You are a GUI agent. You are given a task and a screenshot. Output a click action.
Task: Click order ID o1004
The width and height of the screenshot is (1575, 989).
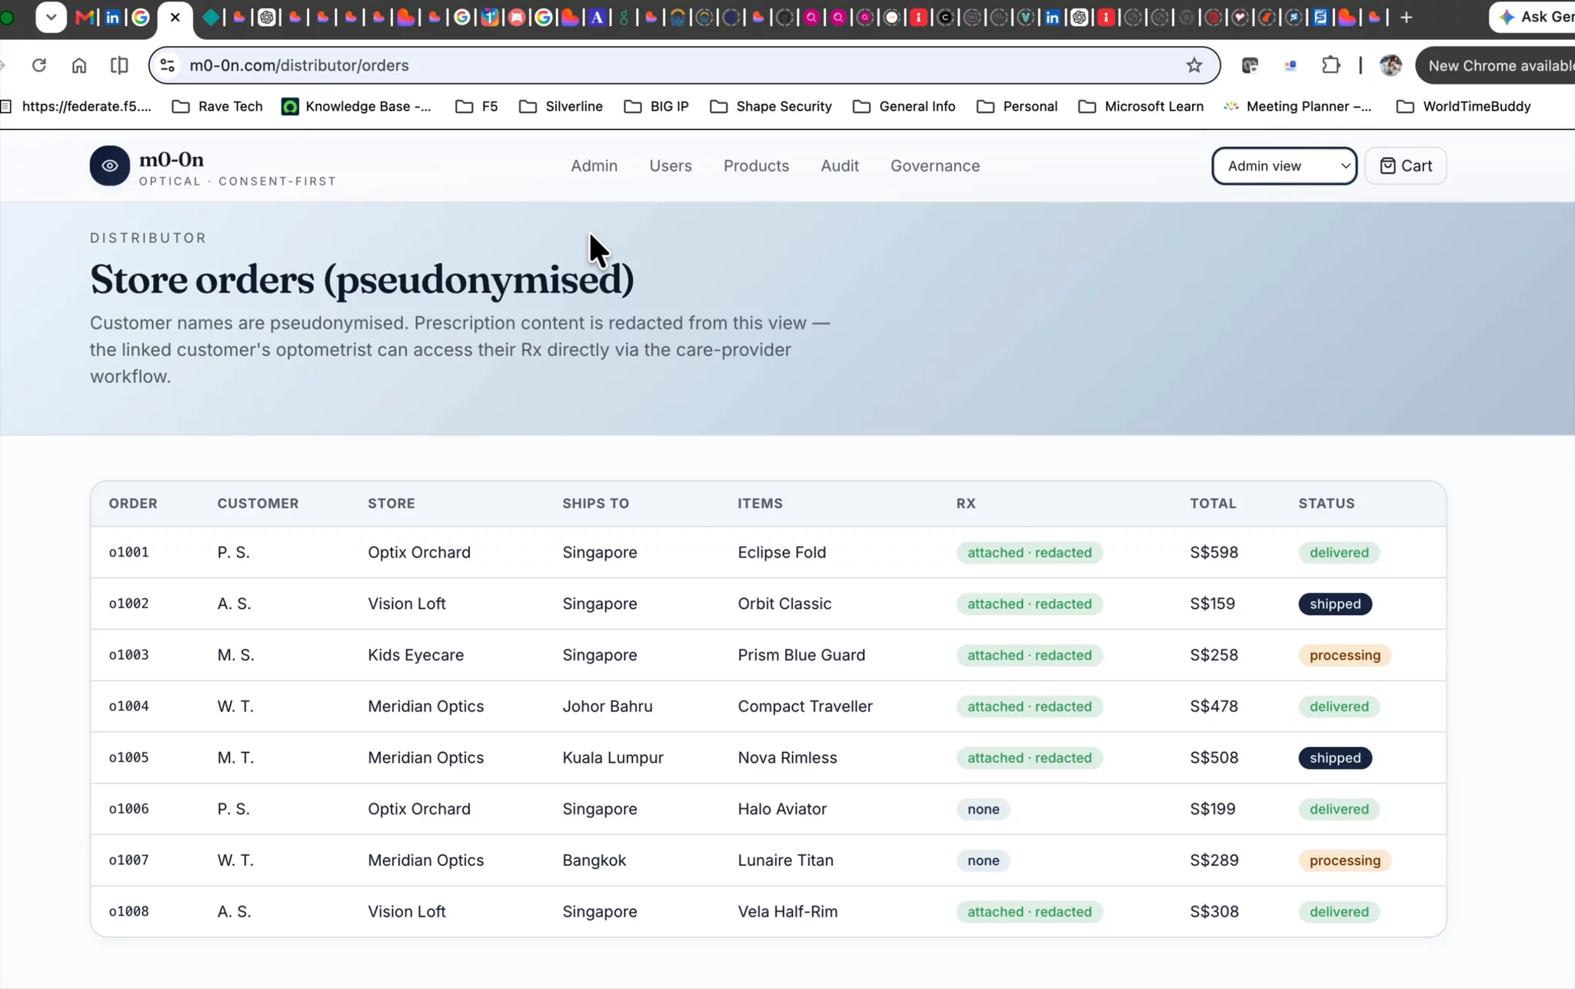point(128,706)
